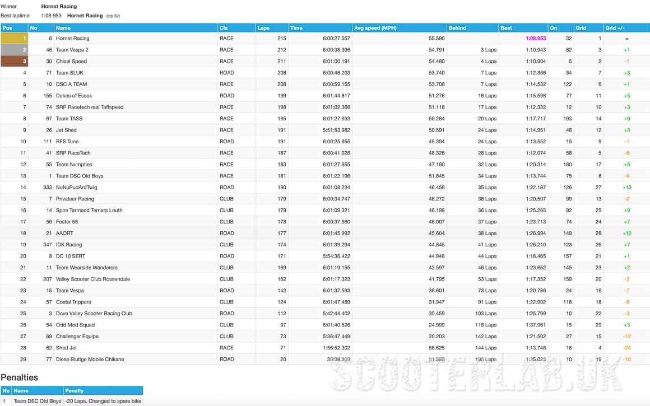
Task: Select Diese Blutige Mobile Chikane
Action: (90, 359)
